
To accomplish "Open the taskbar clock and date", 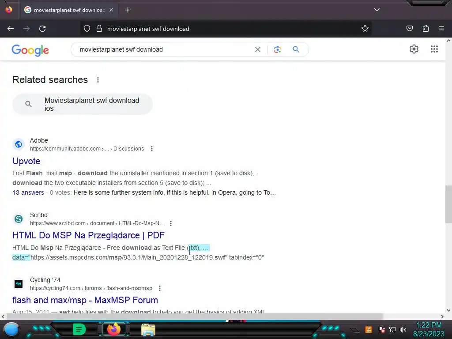I will [x=429, y=329].
